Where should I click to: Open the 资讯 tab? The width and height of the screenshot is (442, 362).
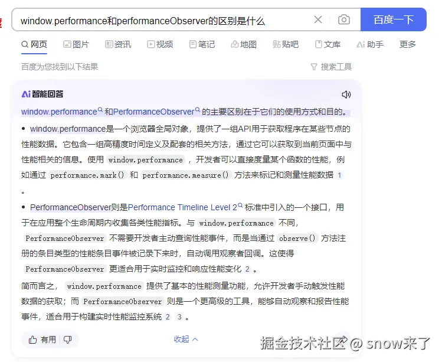click(x=118, y=44)
